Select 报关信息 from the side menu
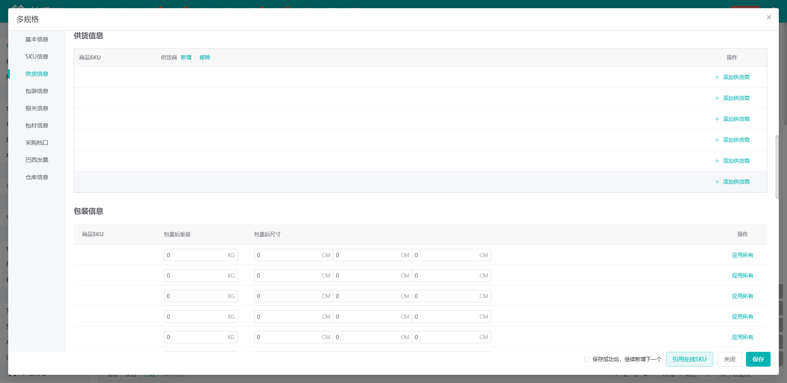The image size is (787, 383). [37, 108]
